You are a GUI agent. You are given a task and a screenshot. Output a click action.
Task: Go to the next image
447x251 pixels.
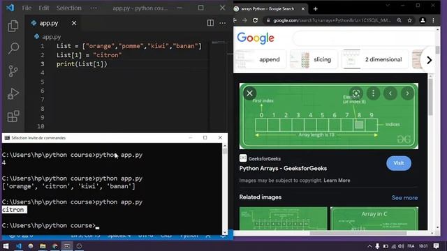[407, 93]
